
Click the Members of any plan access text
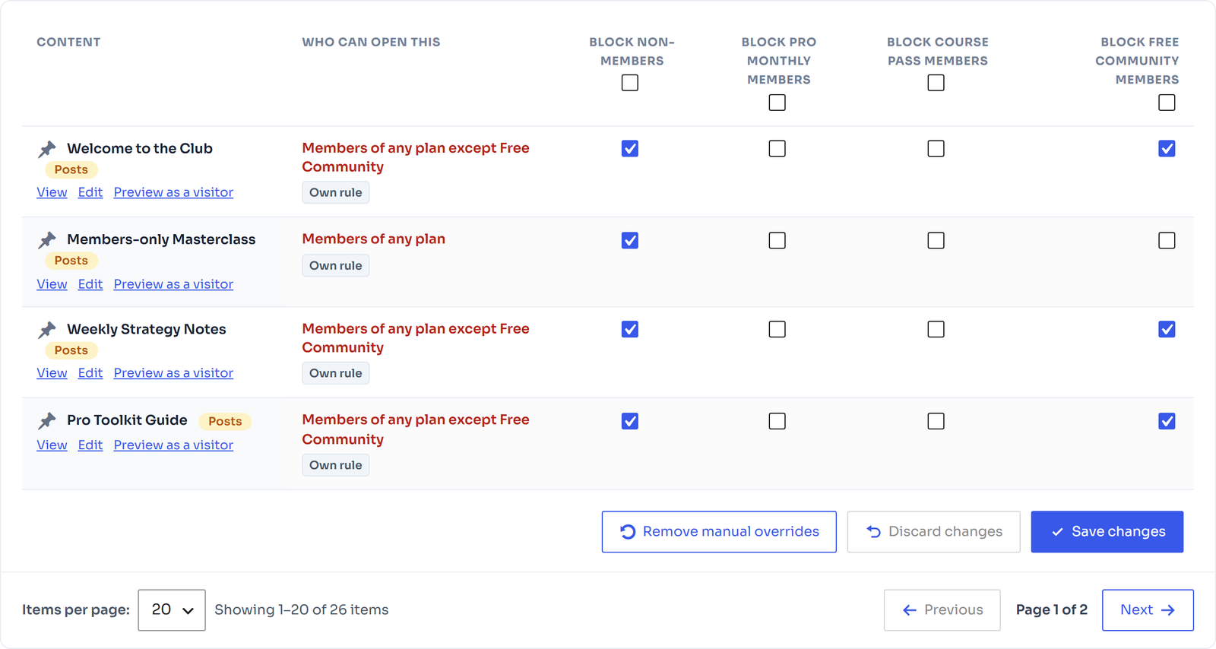pyautogui.click(x=374, y=239)
